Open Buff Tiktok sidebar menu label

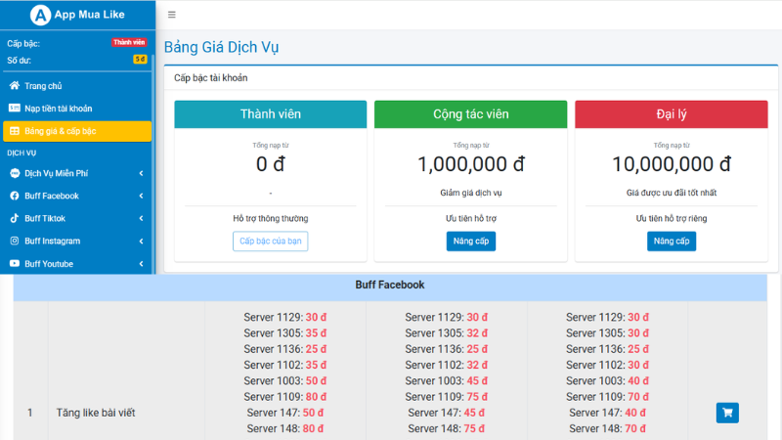tap(45, 218)
